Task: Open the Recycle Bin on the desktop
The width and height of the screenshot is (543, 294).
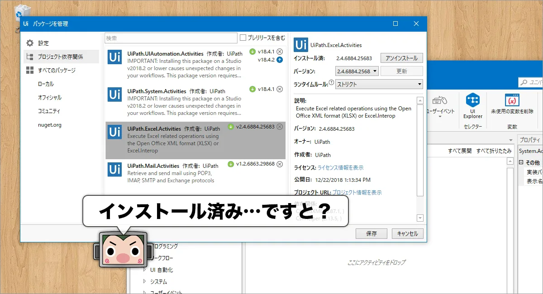Action: tap(22, 13)
